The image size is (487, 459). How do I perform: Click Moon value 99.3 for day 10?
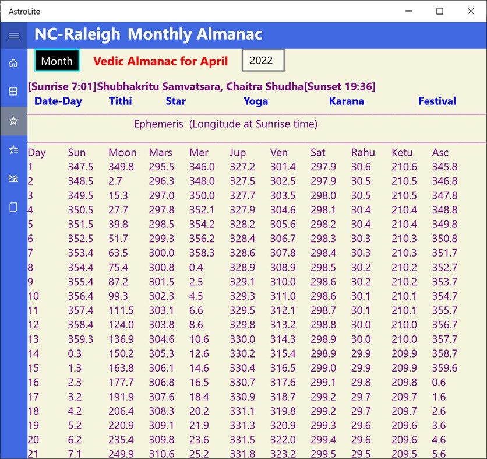[118, 296]
